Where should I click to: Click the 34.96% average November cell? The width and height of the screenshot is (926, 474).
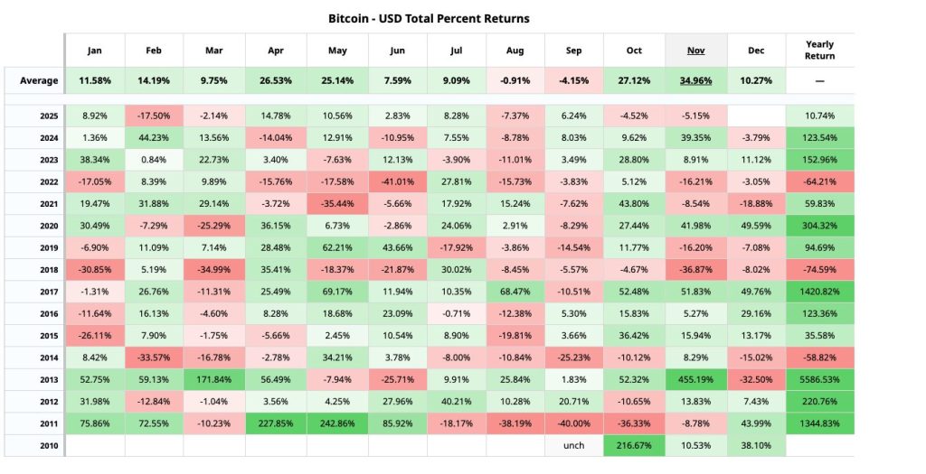click(695, 80)
